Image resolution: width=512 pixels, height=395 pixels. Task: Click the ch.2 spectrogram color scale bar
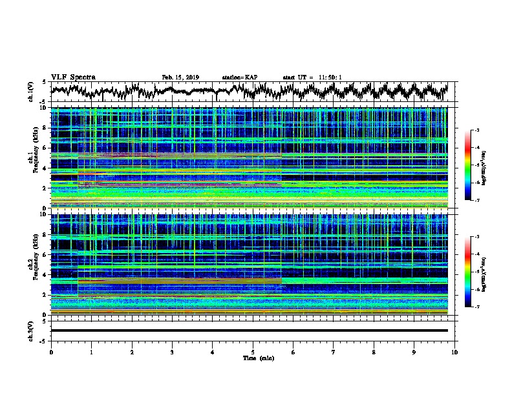click(467, 272)
